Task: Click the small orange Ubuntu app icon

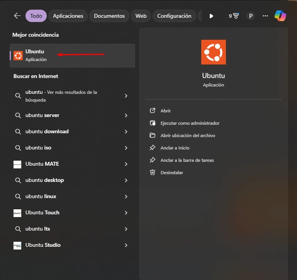Action: (18, 56)
